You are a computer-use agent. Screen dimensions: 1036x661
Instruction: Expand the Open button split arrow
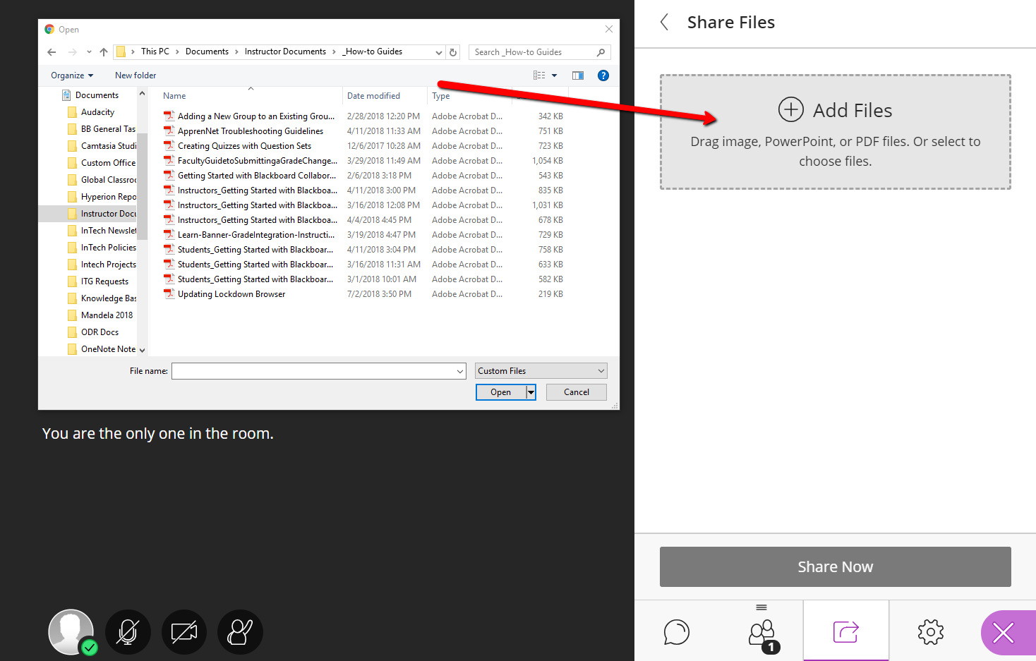(x=531, y=392)
